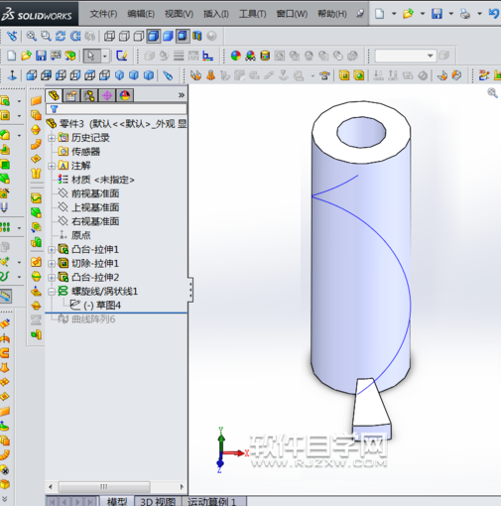
Task: Toggle Shaded With Edges display style
Action: pos(153,36)
